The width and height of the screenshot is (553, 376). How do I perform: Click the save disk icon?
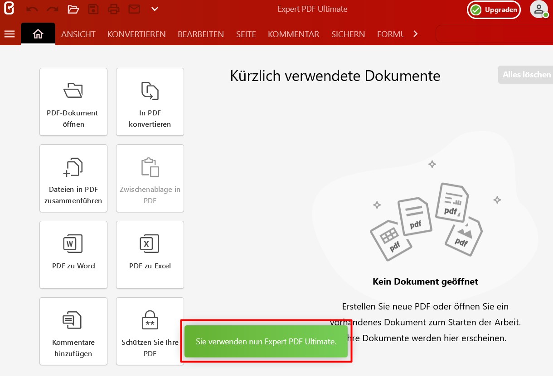93,9
